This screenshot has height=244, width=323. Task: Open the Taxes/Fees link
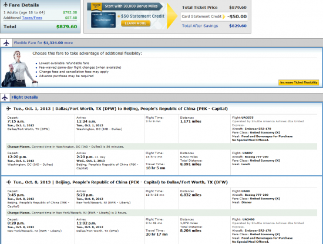coord(32,18)
